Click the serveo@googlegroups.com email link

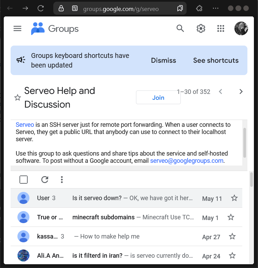[x=187, y=161]
